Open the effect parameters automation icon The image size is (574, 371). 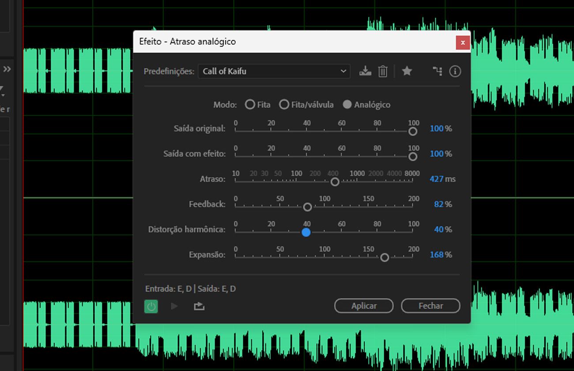coord(437,71)
